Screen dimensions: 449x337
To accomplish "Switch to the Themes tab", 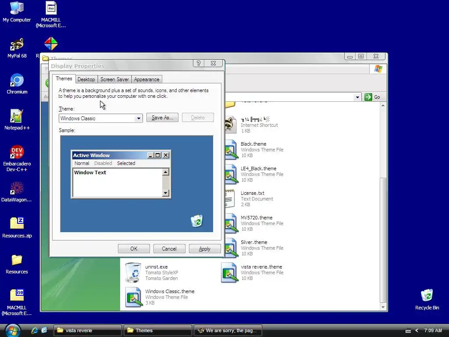I will coord(64,79).
